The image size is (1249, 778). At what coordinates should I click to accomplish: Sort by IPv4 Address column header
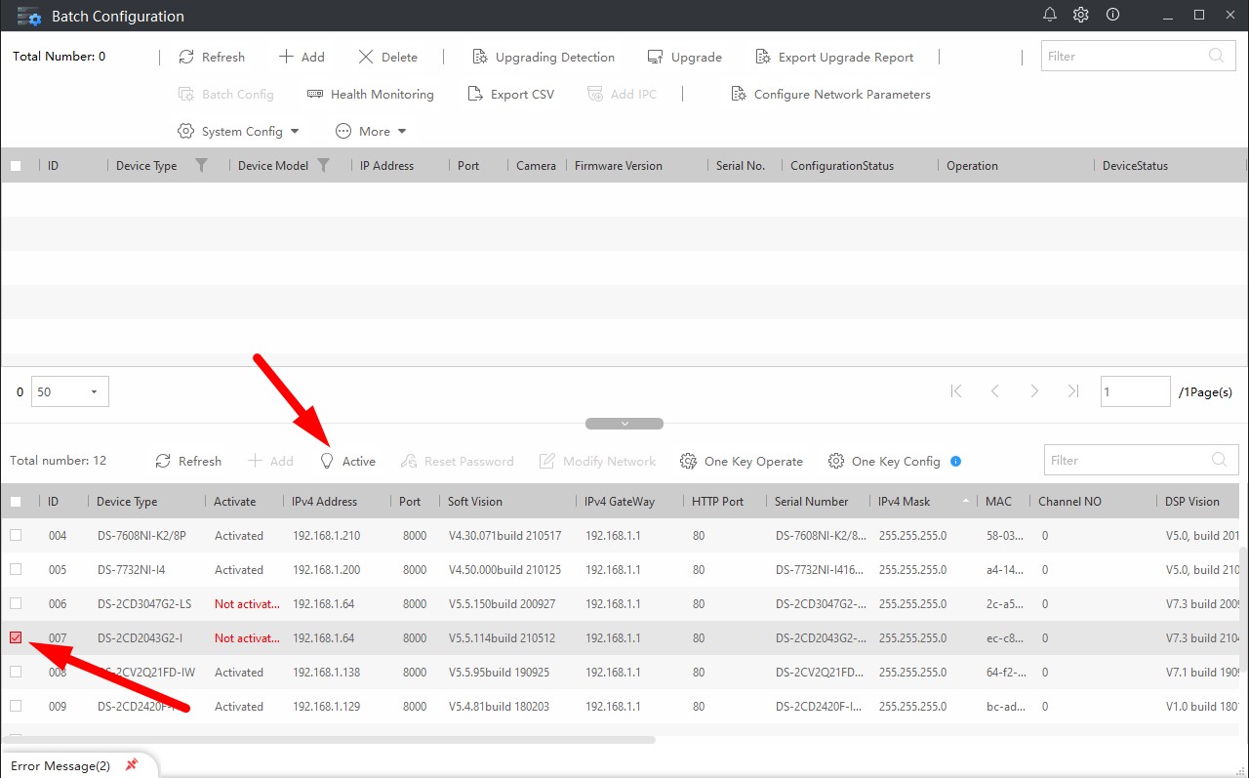[x=325, y=501]
